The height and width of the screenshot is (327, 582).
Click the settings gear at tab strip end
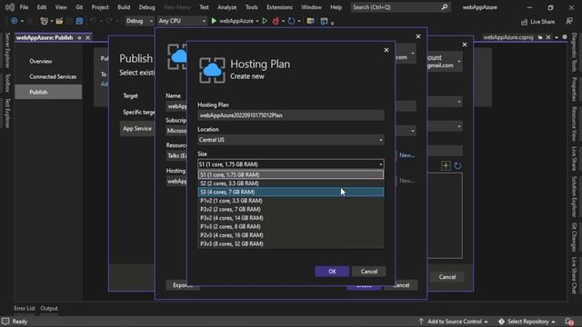tap(565, 37)
